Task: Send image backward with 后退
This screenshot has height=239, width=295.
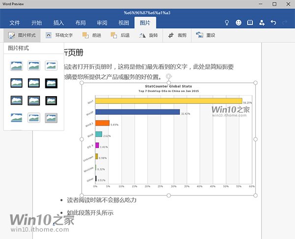Action: coord(120,35)
